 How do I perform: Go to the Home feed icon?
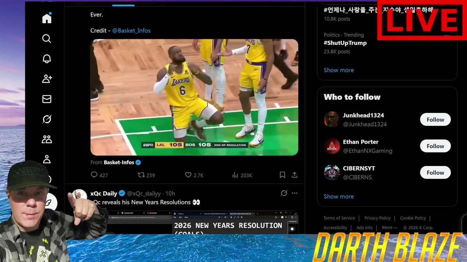coord(47,18)
